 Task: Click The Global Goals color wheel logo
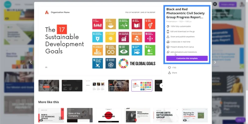(x=123, y=63)
